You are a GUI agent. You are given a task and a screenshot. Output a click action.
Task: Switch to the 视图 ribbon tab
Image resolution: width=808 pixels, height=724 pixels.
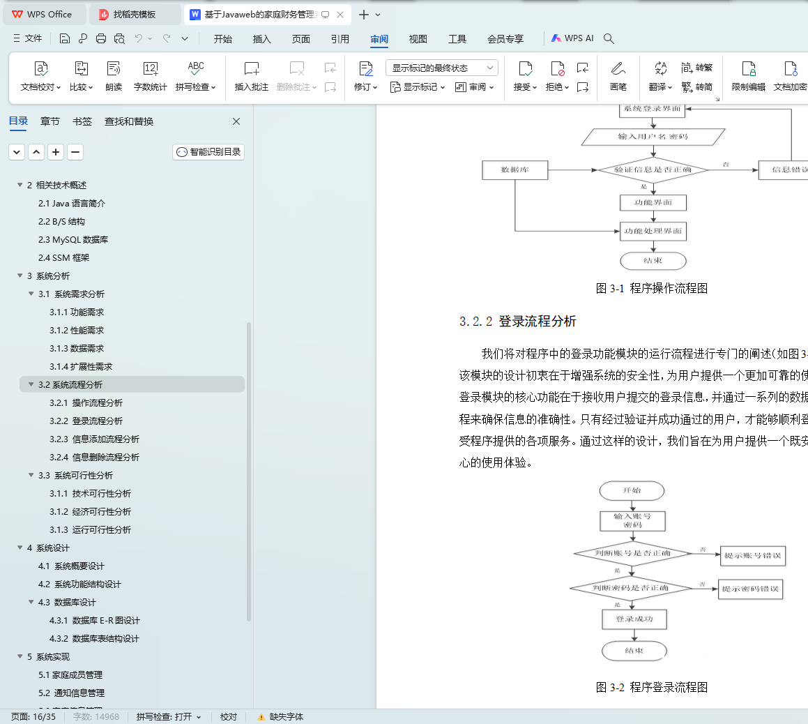(418, 38)
